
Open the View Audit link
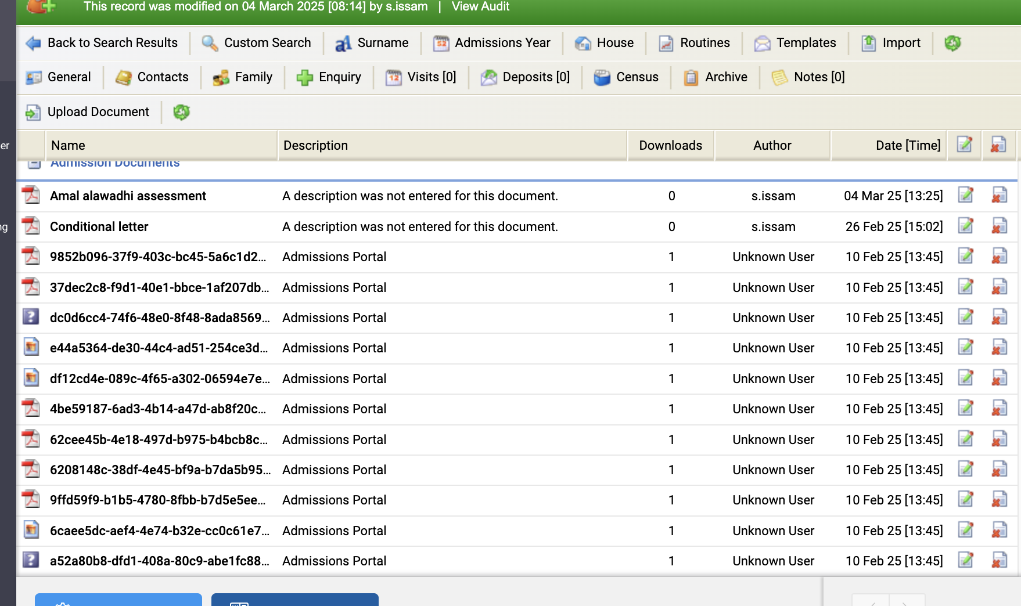tap(480, 7)
